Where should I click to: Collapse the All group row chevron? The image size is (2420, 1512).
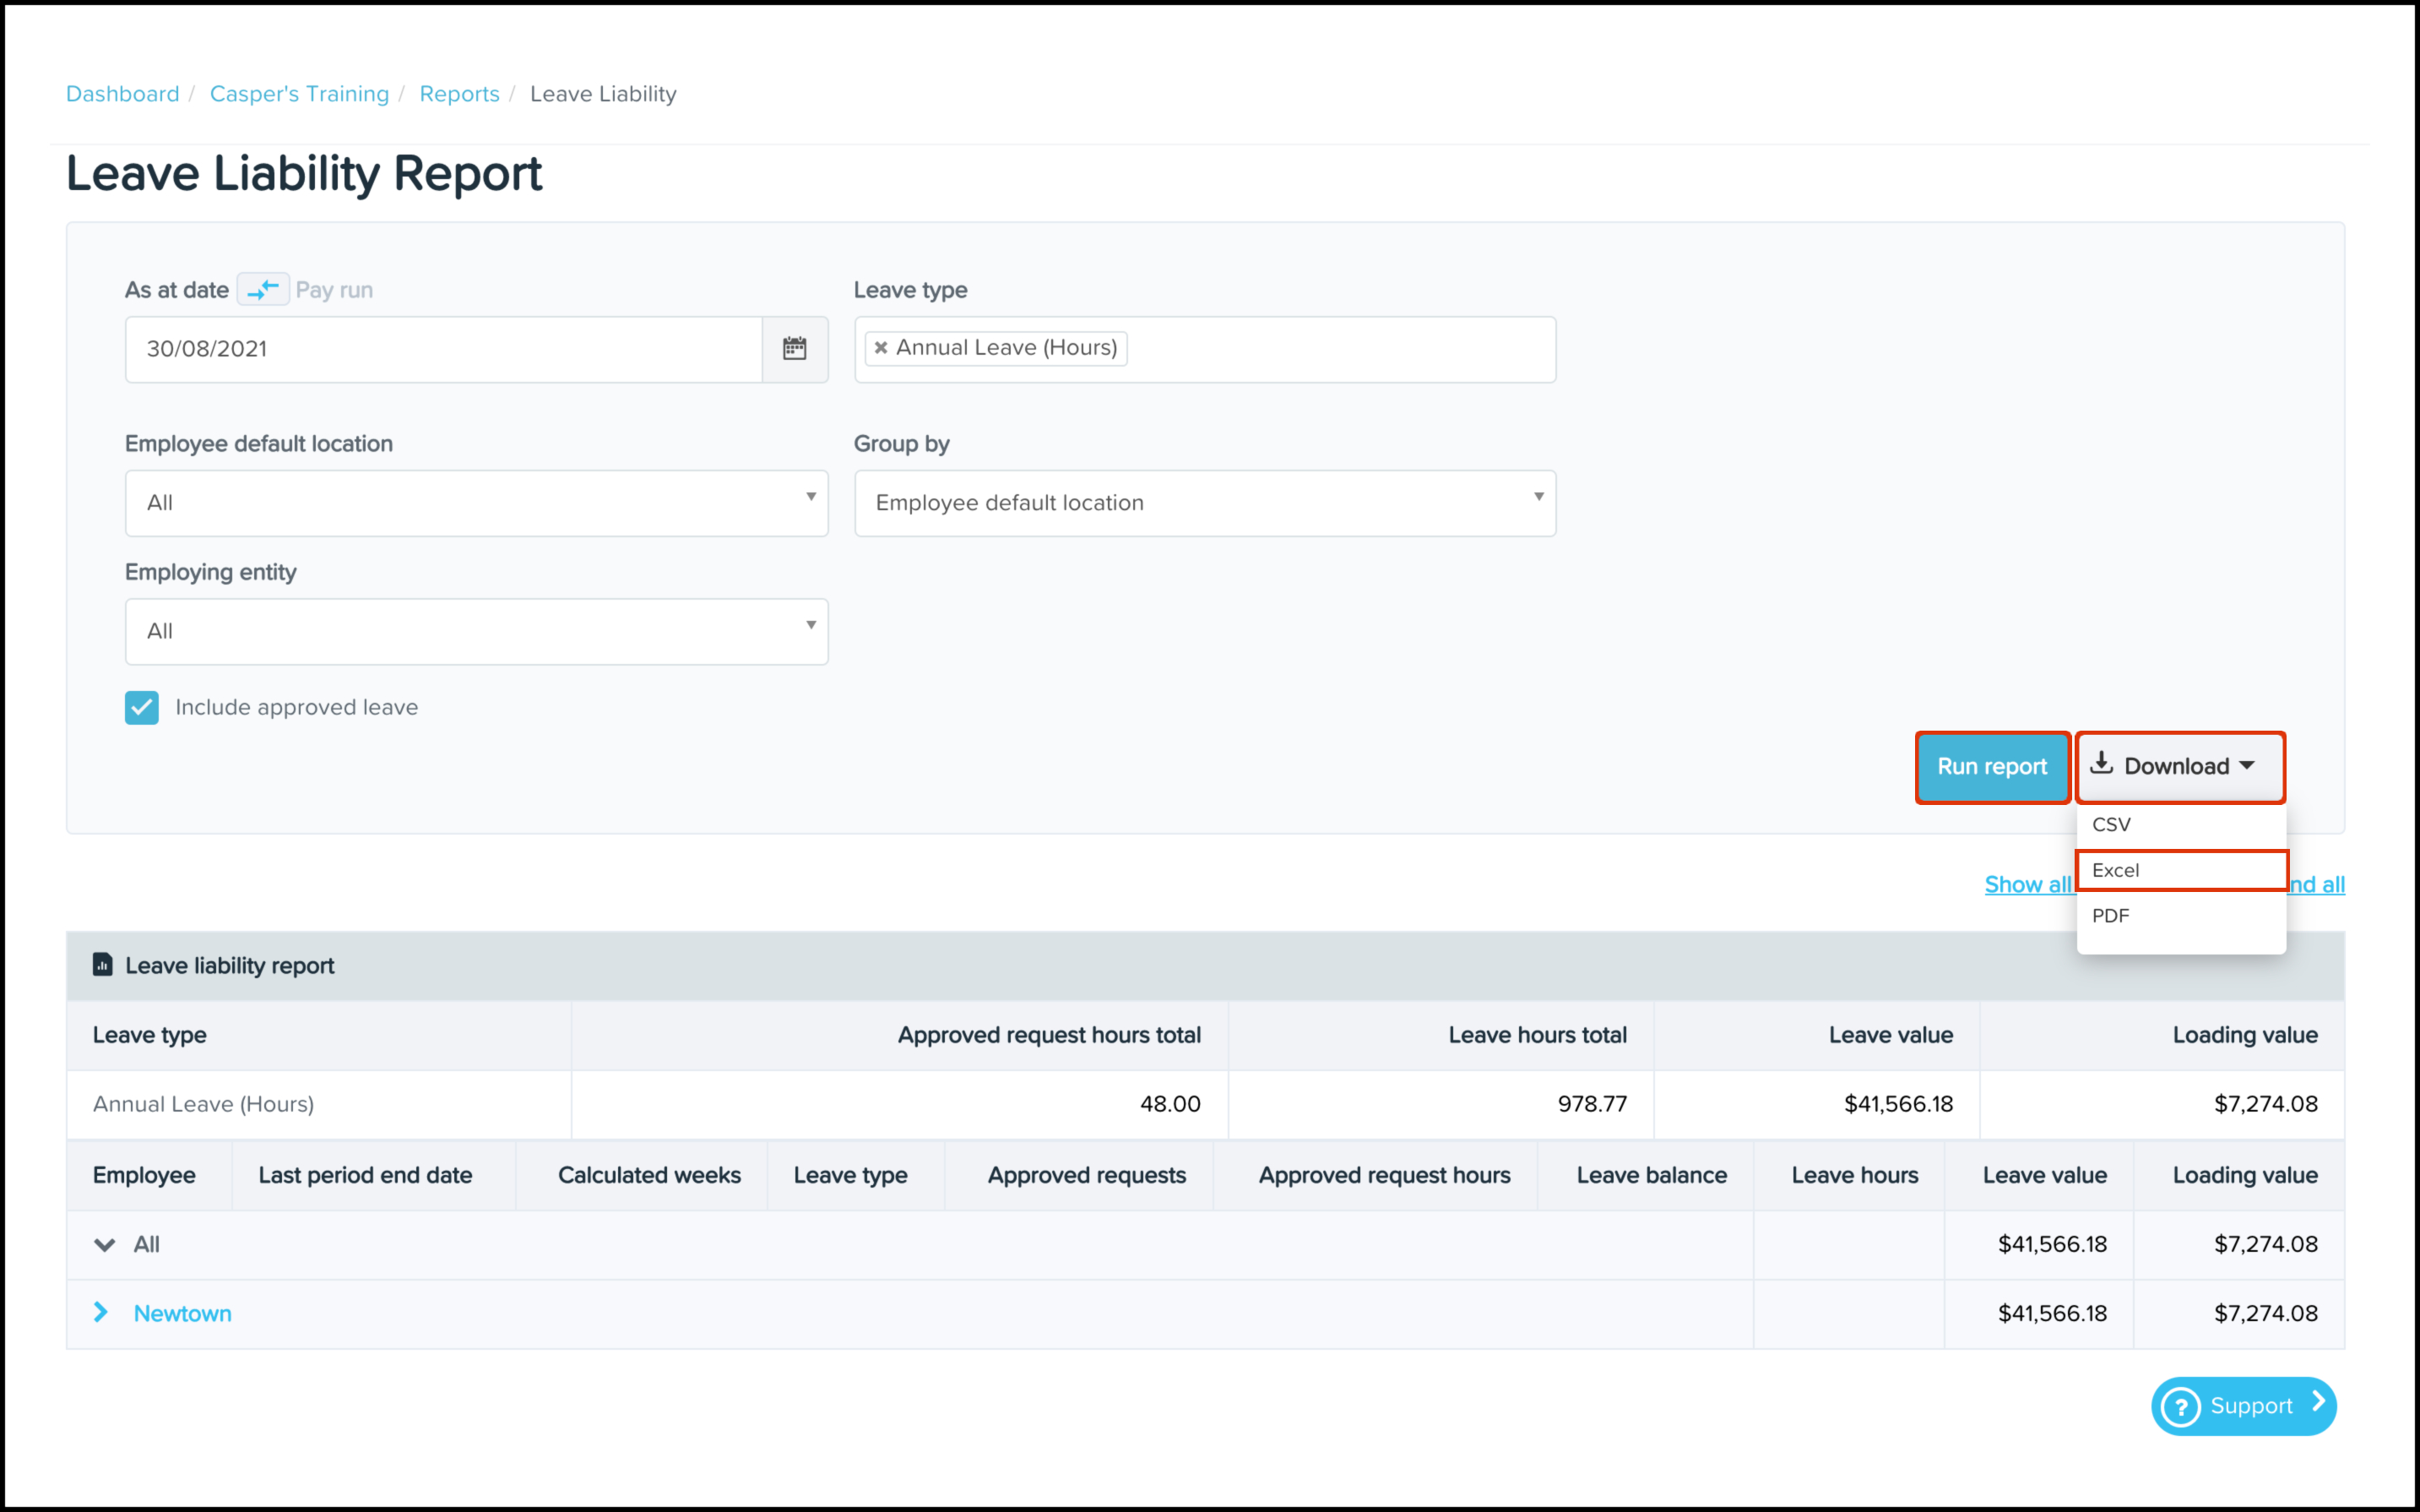point(104,1245)
